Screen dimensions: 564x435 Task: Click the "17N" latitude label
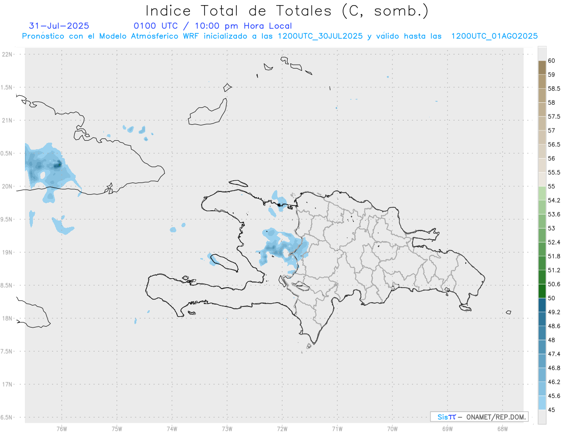click(x=7, y=384)
